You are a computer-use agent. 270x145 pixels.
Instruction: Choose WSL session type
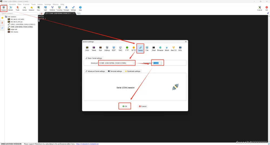(x=180, y=49)
